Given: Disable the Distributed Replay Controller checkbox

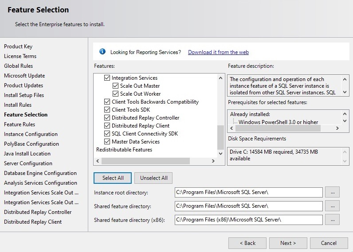Looking at the screenshot, I should [x=107, y=118].
